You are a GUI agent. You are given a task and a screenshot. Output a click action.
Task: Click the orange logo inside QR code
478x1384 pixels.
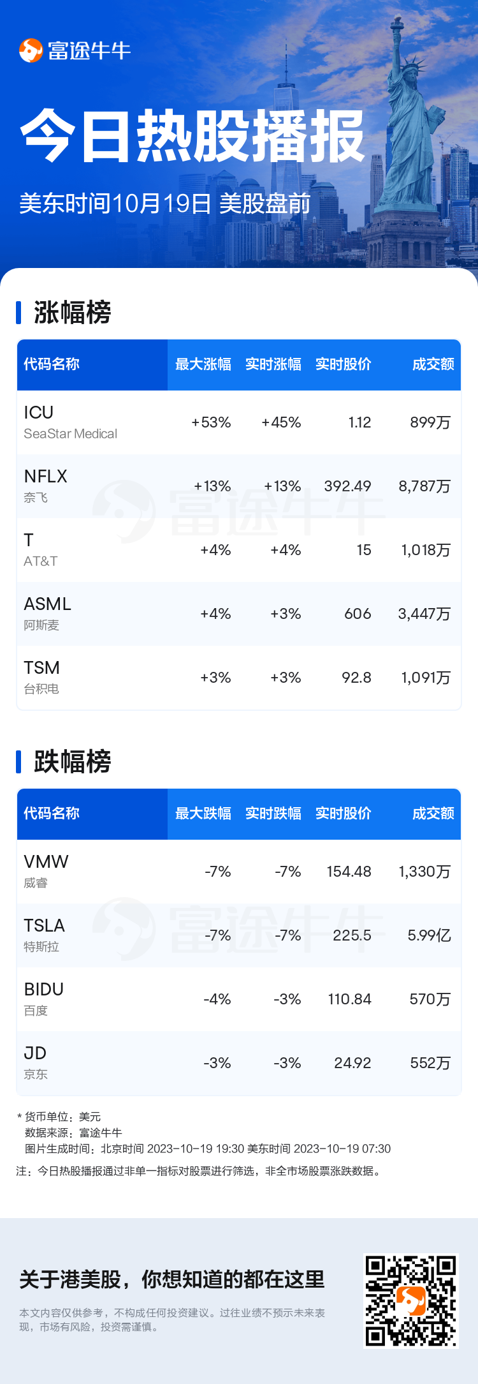(x=411, y=1301)
